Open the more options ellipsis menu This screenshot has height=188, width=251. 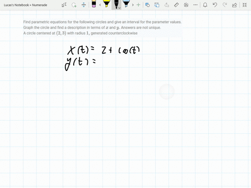(196, 5)
